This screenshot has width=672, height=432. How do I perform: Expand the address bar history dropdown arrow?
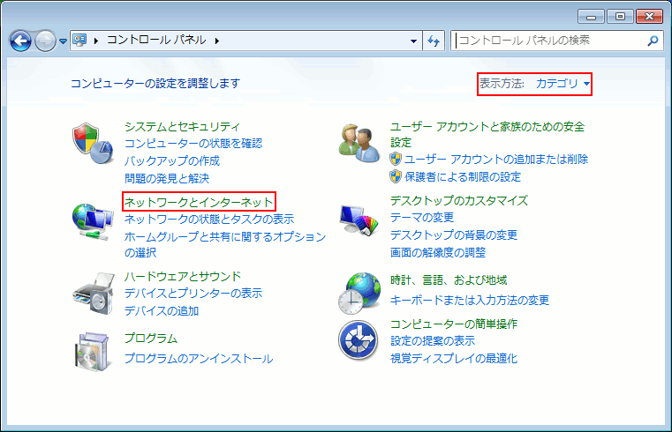(x=414, y=41)
